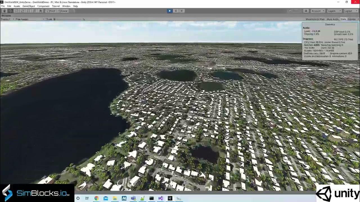Click the Windows search circle icon
This screenshot has height=202, width=360.
pos(78,198)
